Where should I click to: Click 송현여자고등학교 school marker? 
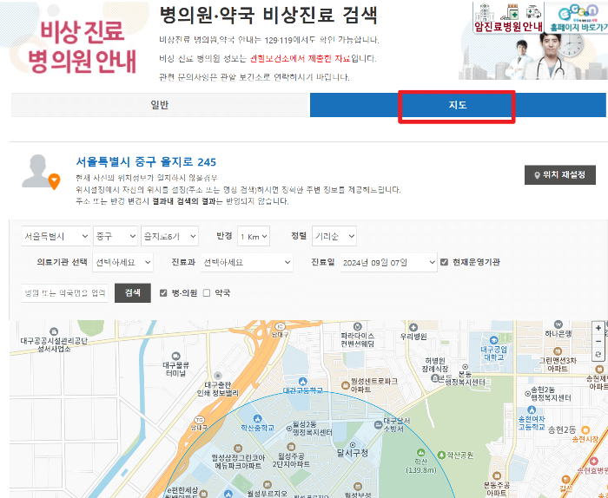coord(532,410)
